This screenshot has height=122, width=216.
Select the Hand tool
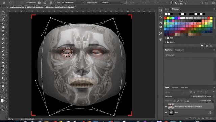click(3, 86)
